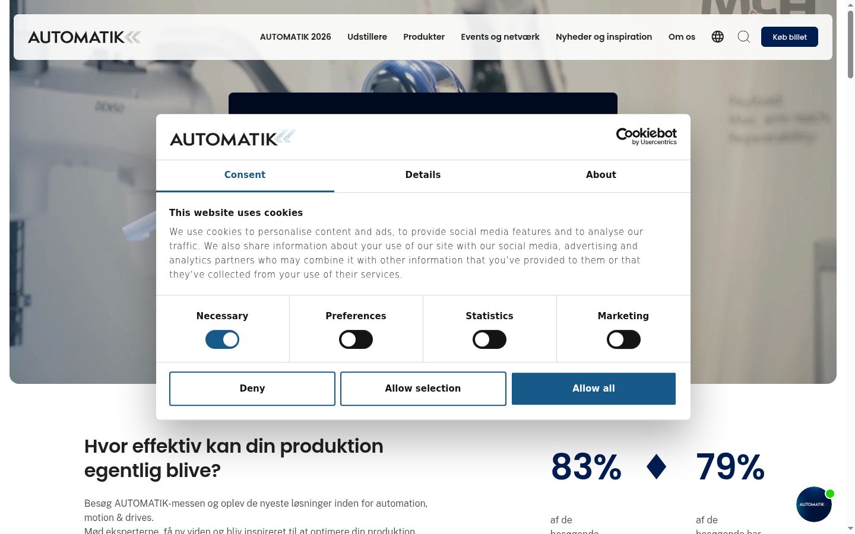Open the Om os menu item
The image size is (855, 534).
[682, 37]
